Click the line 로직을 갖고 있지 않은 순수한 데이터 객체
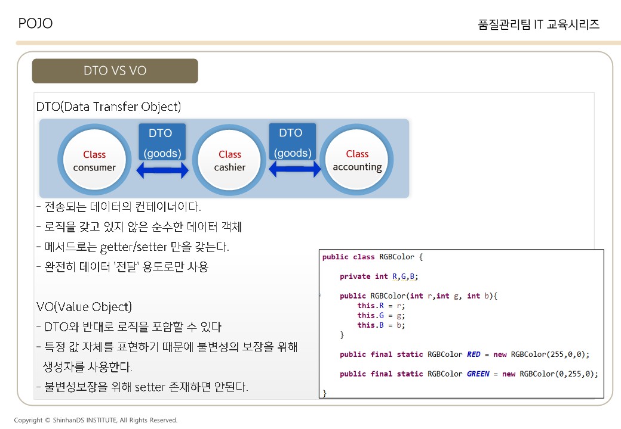This screenshot has width=621, height=429. point(139,227)
